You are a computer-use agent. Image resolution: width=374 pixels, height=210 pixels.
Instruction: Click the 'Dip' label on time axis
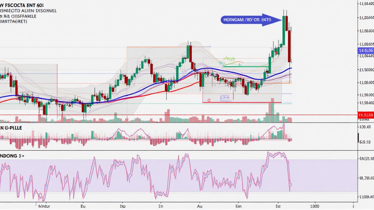123,206
